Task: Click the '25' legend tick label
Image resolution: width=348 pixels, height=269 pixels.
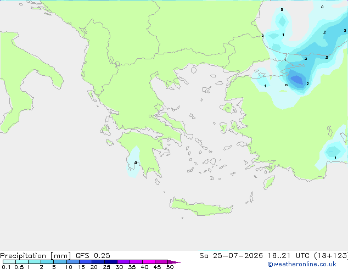Action: click(x=106, y=267)
